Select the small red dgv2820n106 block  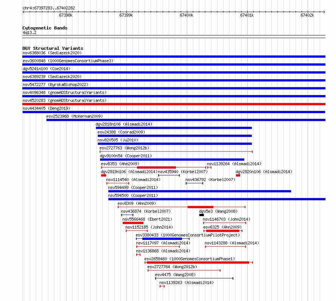pos(238,175)
